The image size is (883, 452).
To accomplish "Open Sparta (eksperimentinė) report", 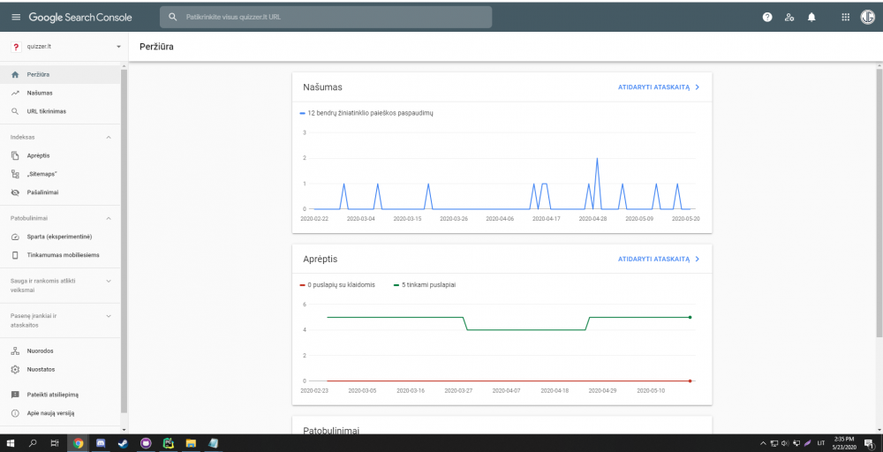I will pos(60,237).
